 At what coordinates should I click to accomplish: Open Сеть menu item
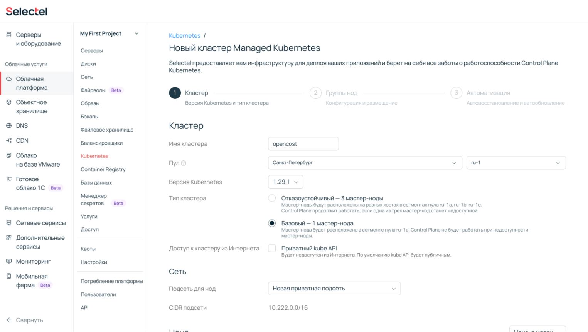(x=87, y=77)
